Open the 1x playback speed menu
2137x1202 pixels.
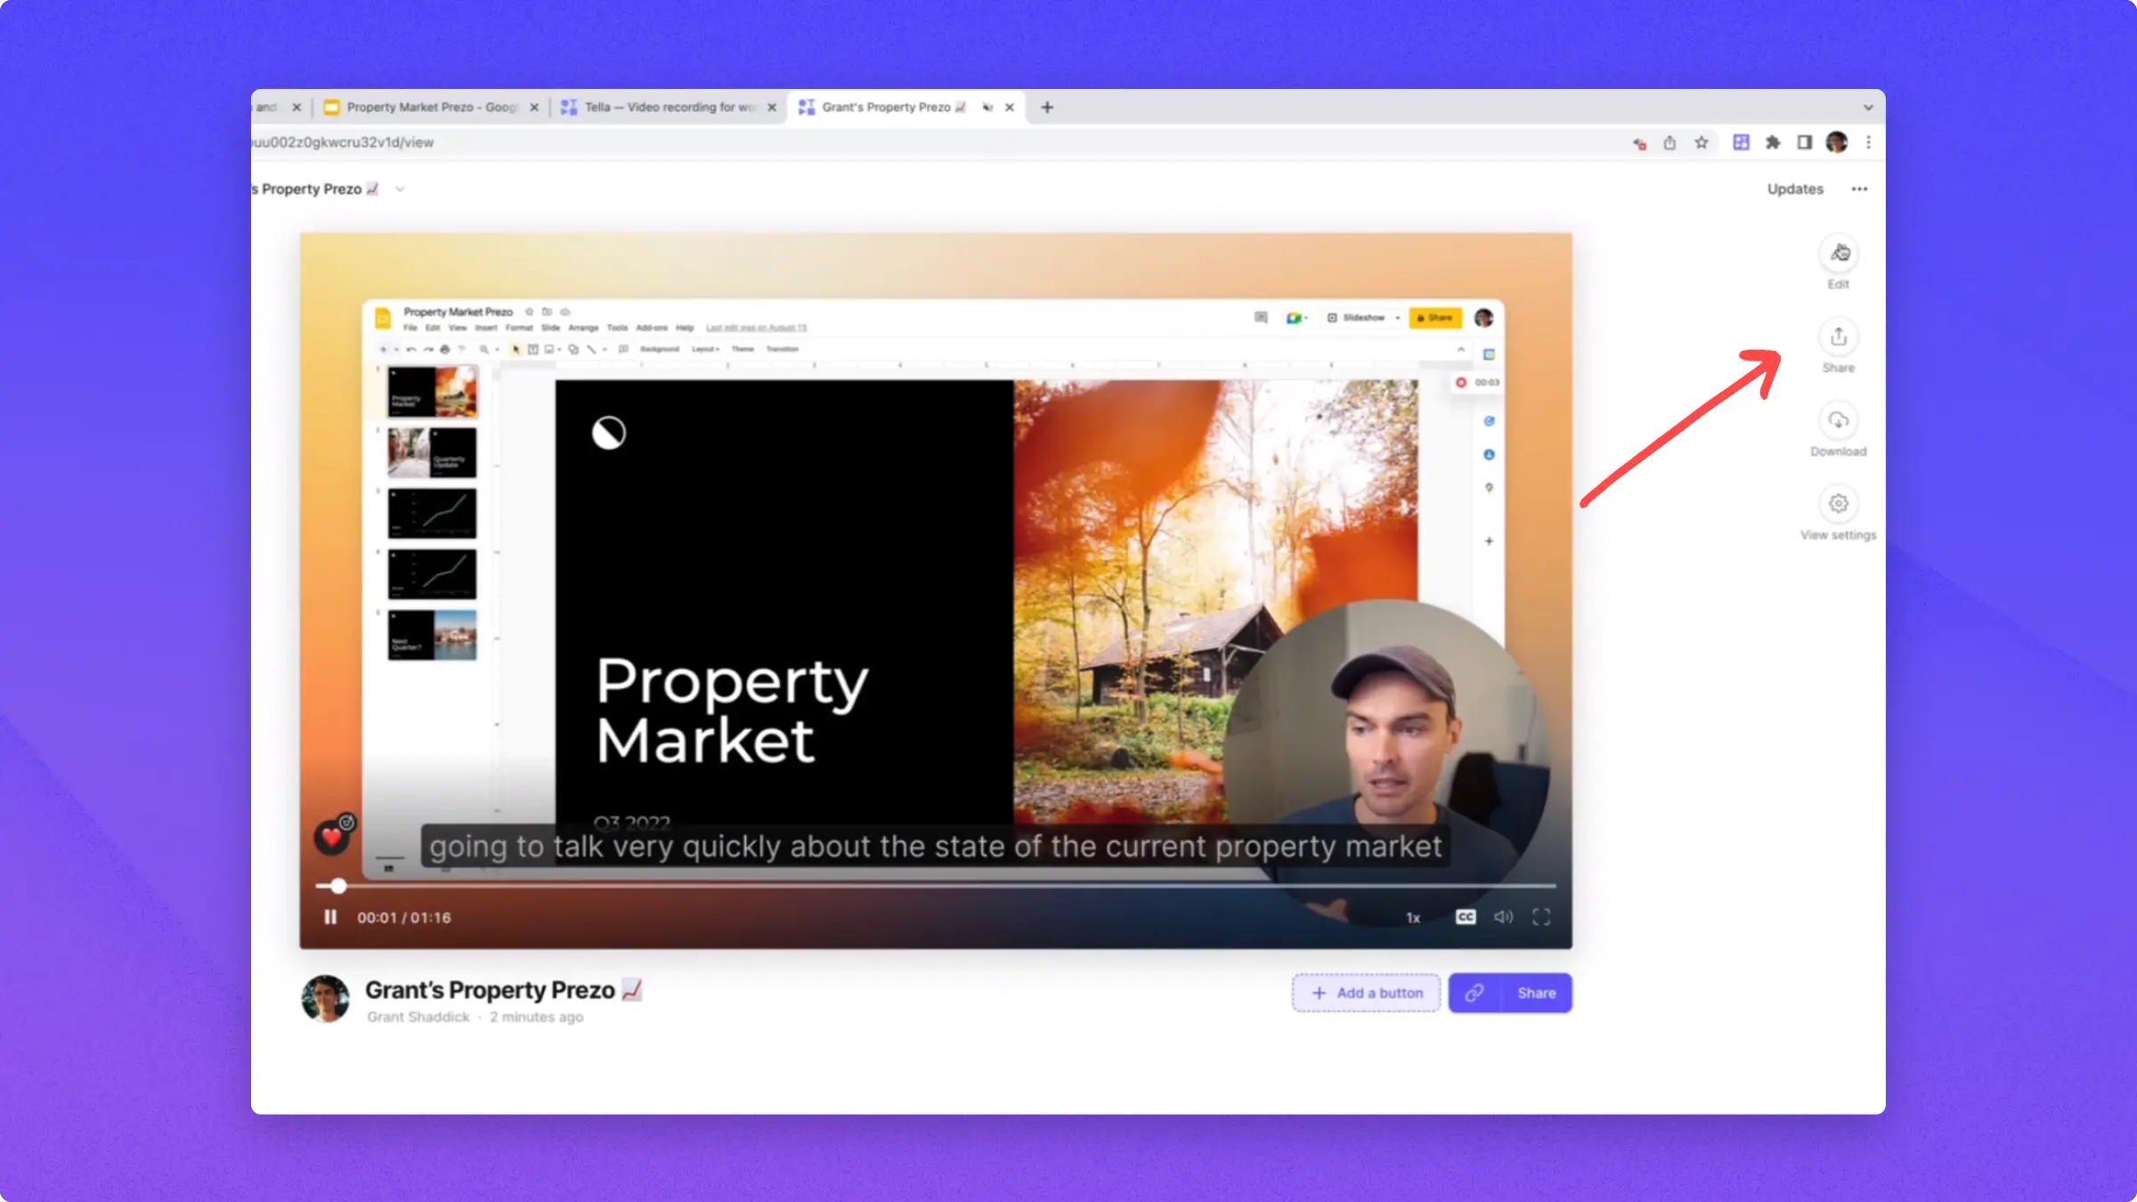[x=1413, y=918]
